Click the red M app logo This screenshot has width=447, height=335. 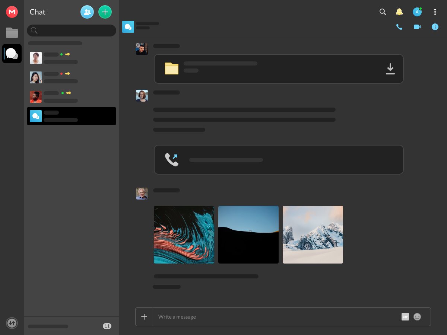pos(12,12)
